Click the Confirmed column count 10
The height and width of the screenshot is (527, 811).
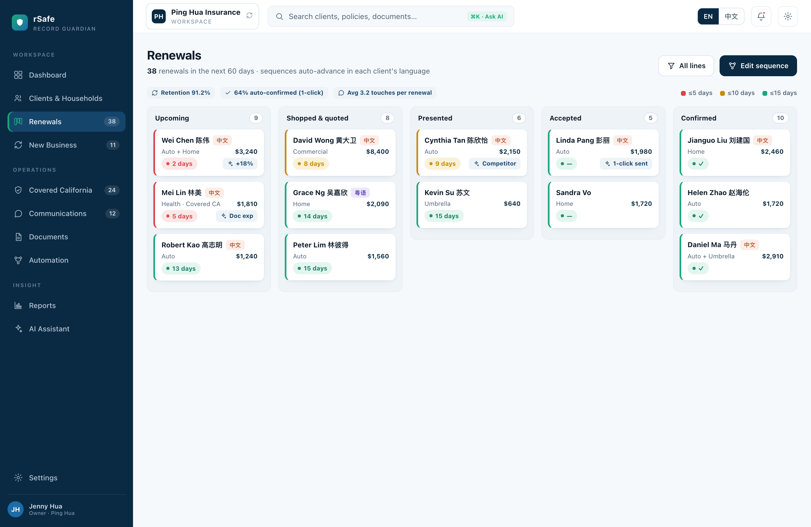coord(780,118)
